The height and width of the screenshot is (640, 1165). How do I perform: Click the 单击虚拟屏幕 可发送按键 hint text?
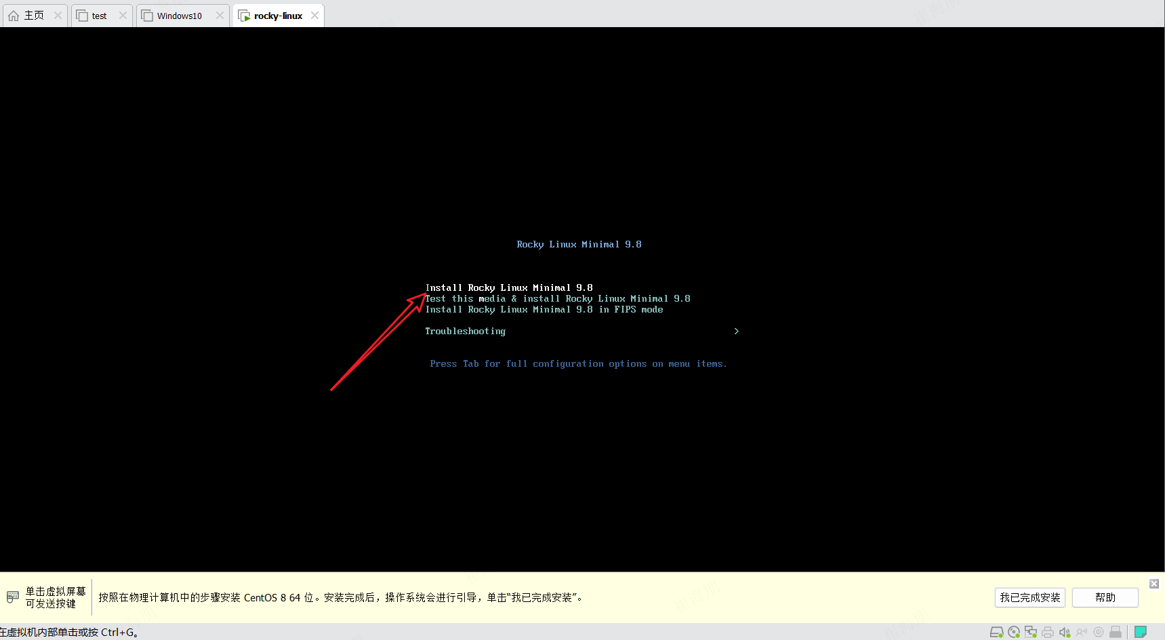coord(56,597)
